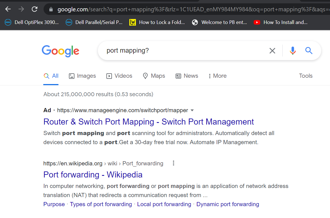Clear the search query with the X icon

pyautogui.click(x=272, y=51)
